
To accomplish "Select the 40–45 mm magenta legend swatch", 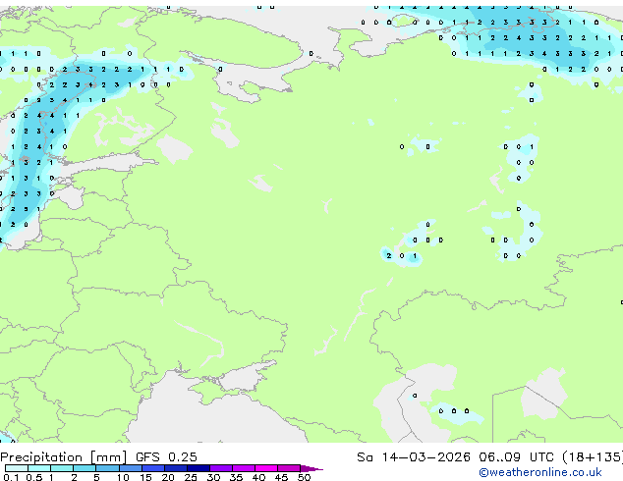I will pyautogui.click(x=266, y=468).
